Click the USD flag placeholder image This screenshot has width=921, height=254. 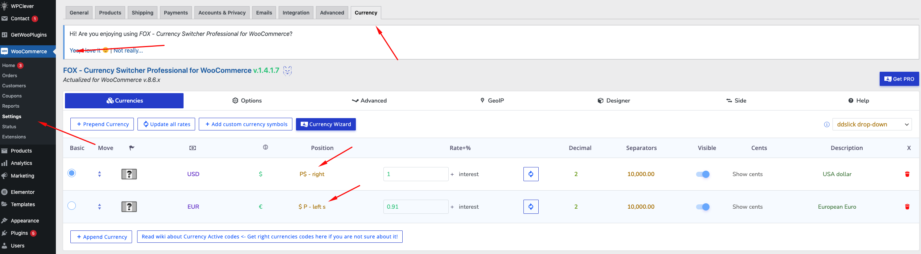click(129, 174)
